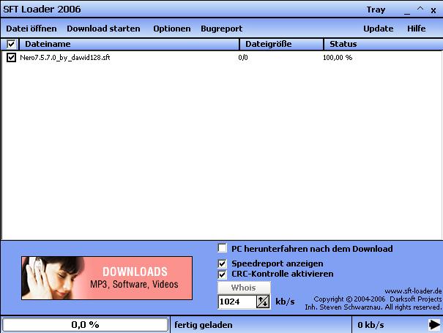Select the Nero7.5.7.0_by_dawid128.sft file name
Viewport: 443px width, 333px height.
pyautogui.click(x=65, y=58)
